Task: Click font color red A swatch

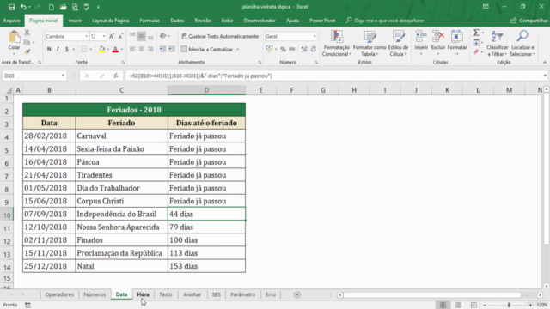Action: coord(115,50)
